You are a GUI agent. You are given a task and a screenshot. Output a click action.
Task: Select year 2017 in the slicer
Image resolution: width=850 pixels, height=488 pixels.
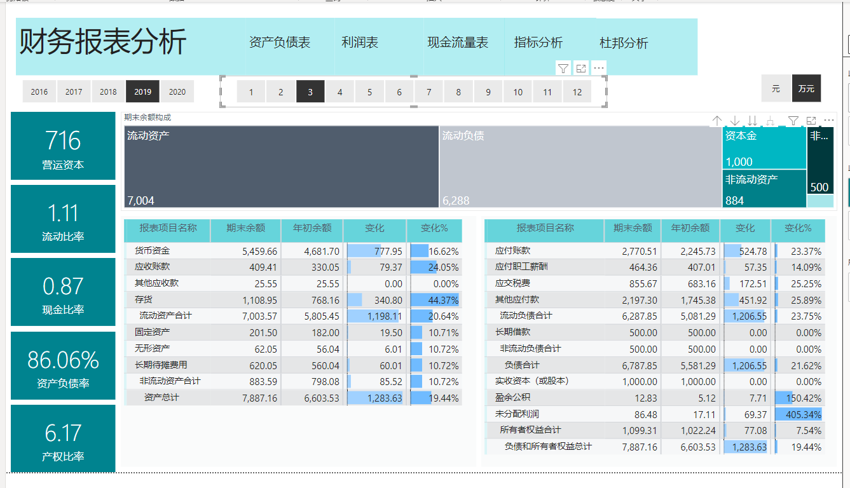click(x=74, y=91)
